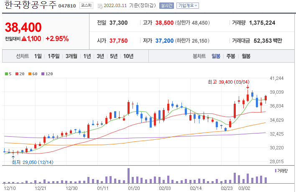Select 월봉 monthly candle chart
The image size is (296, 192).
click(x=246, y=56)
